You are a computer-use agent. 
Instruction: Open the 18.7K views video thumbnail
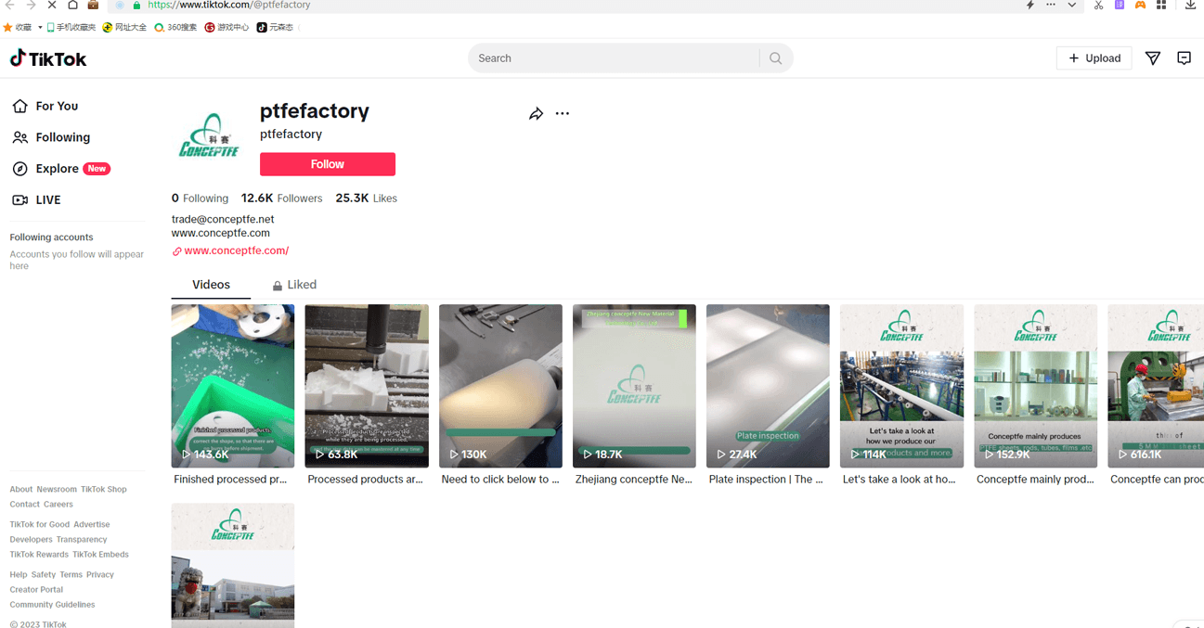pos(634,386)
